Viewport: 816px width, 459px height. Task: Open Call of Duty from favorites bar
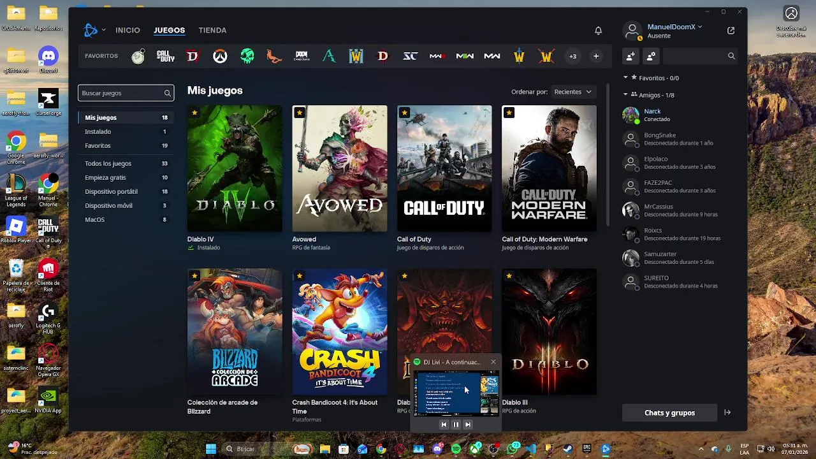pos(165,56)
